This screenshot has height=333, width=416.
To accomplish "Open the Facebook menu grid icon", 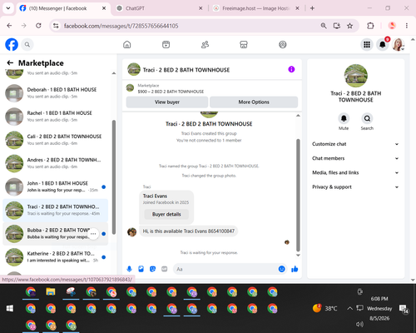I will [x=367, y=44].
